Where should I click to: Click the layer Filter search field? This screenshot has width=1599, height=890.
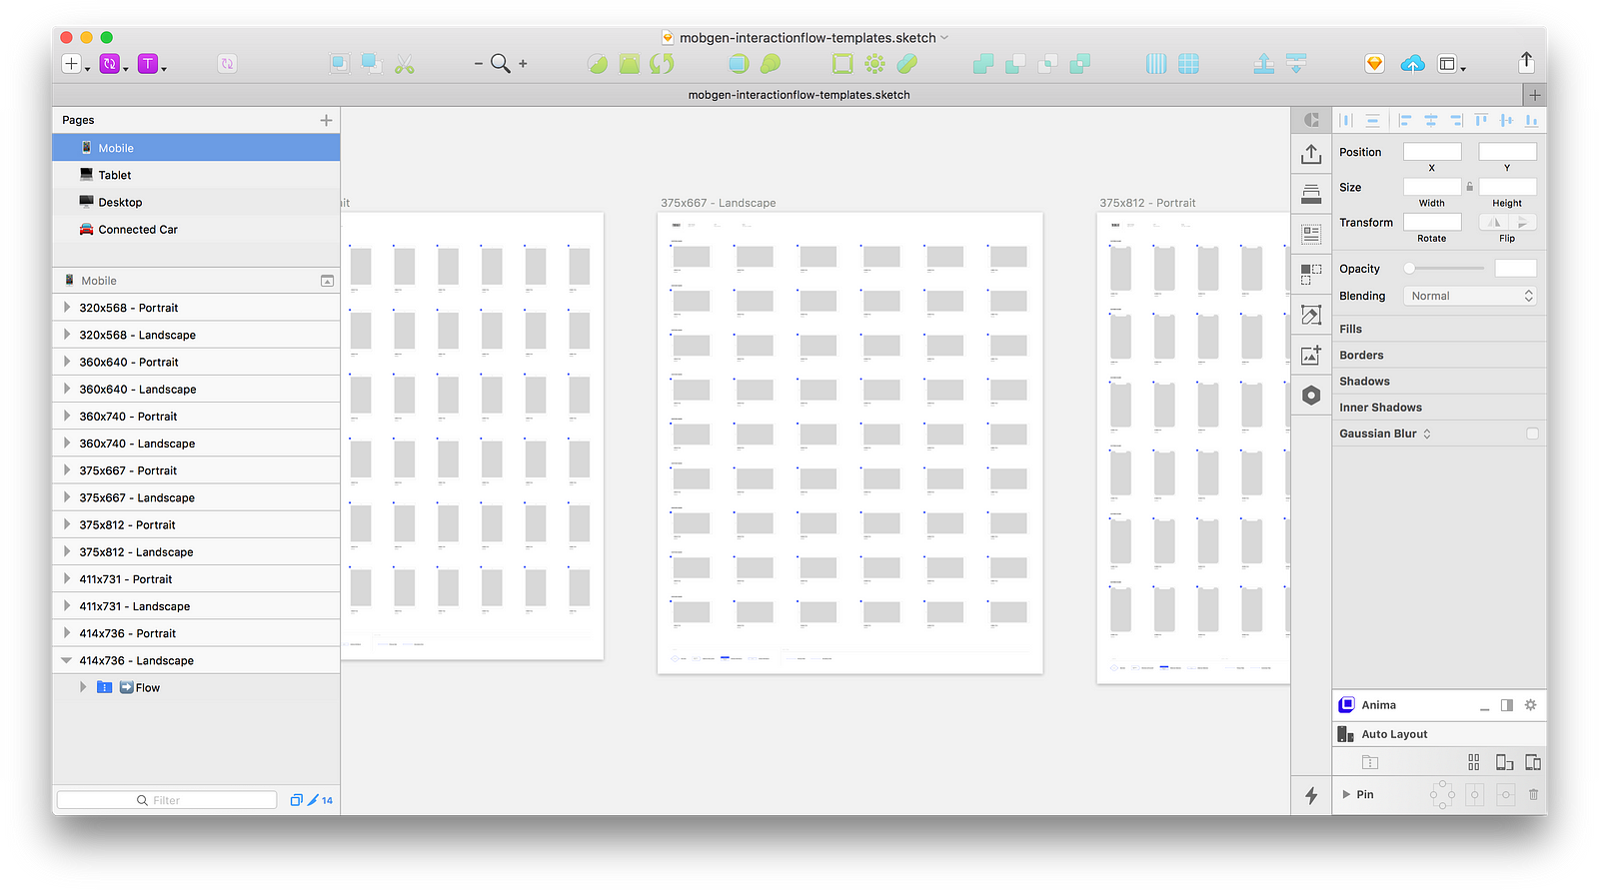coord(167,800)
